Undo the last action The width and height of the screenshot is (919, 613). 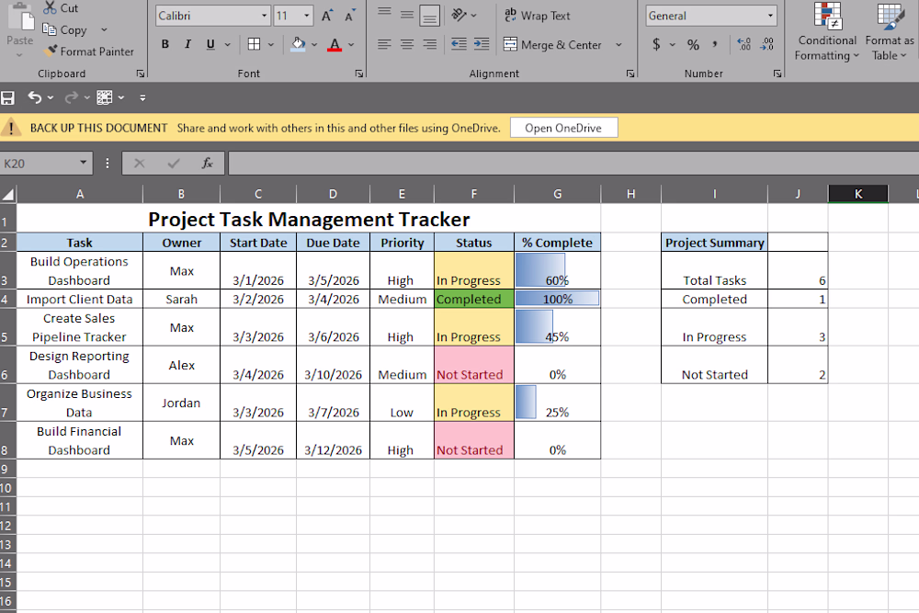[35, 97]
